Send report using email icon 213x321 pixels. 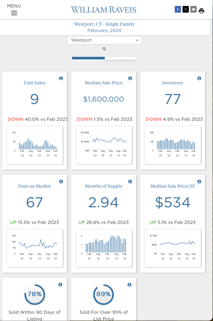194,9
